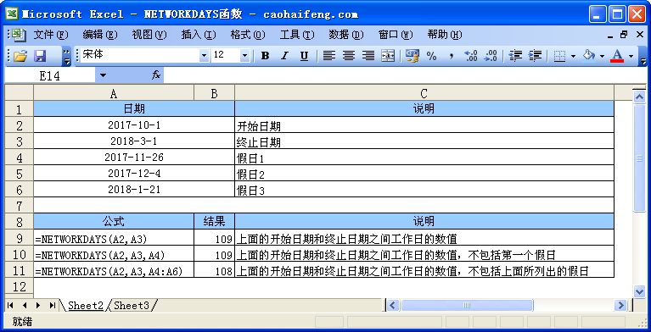Apply fill color bucket
The image size is (651, 332).
tap(589, 56)
